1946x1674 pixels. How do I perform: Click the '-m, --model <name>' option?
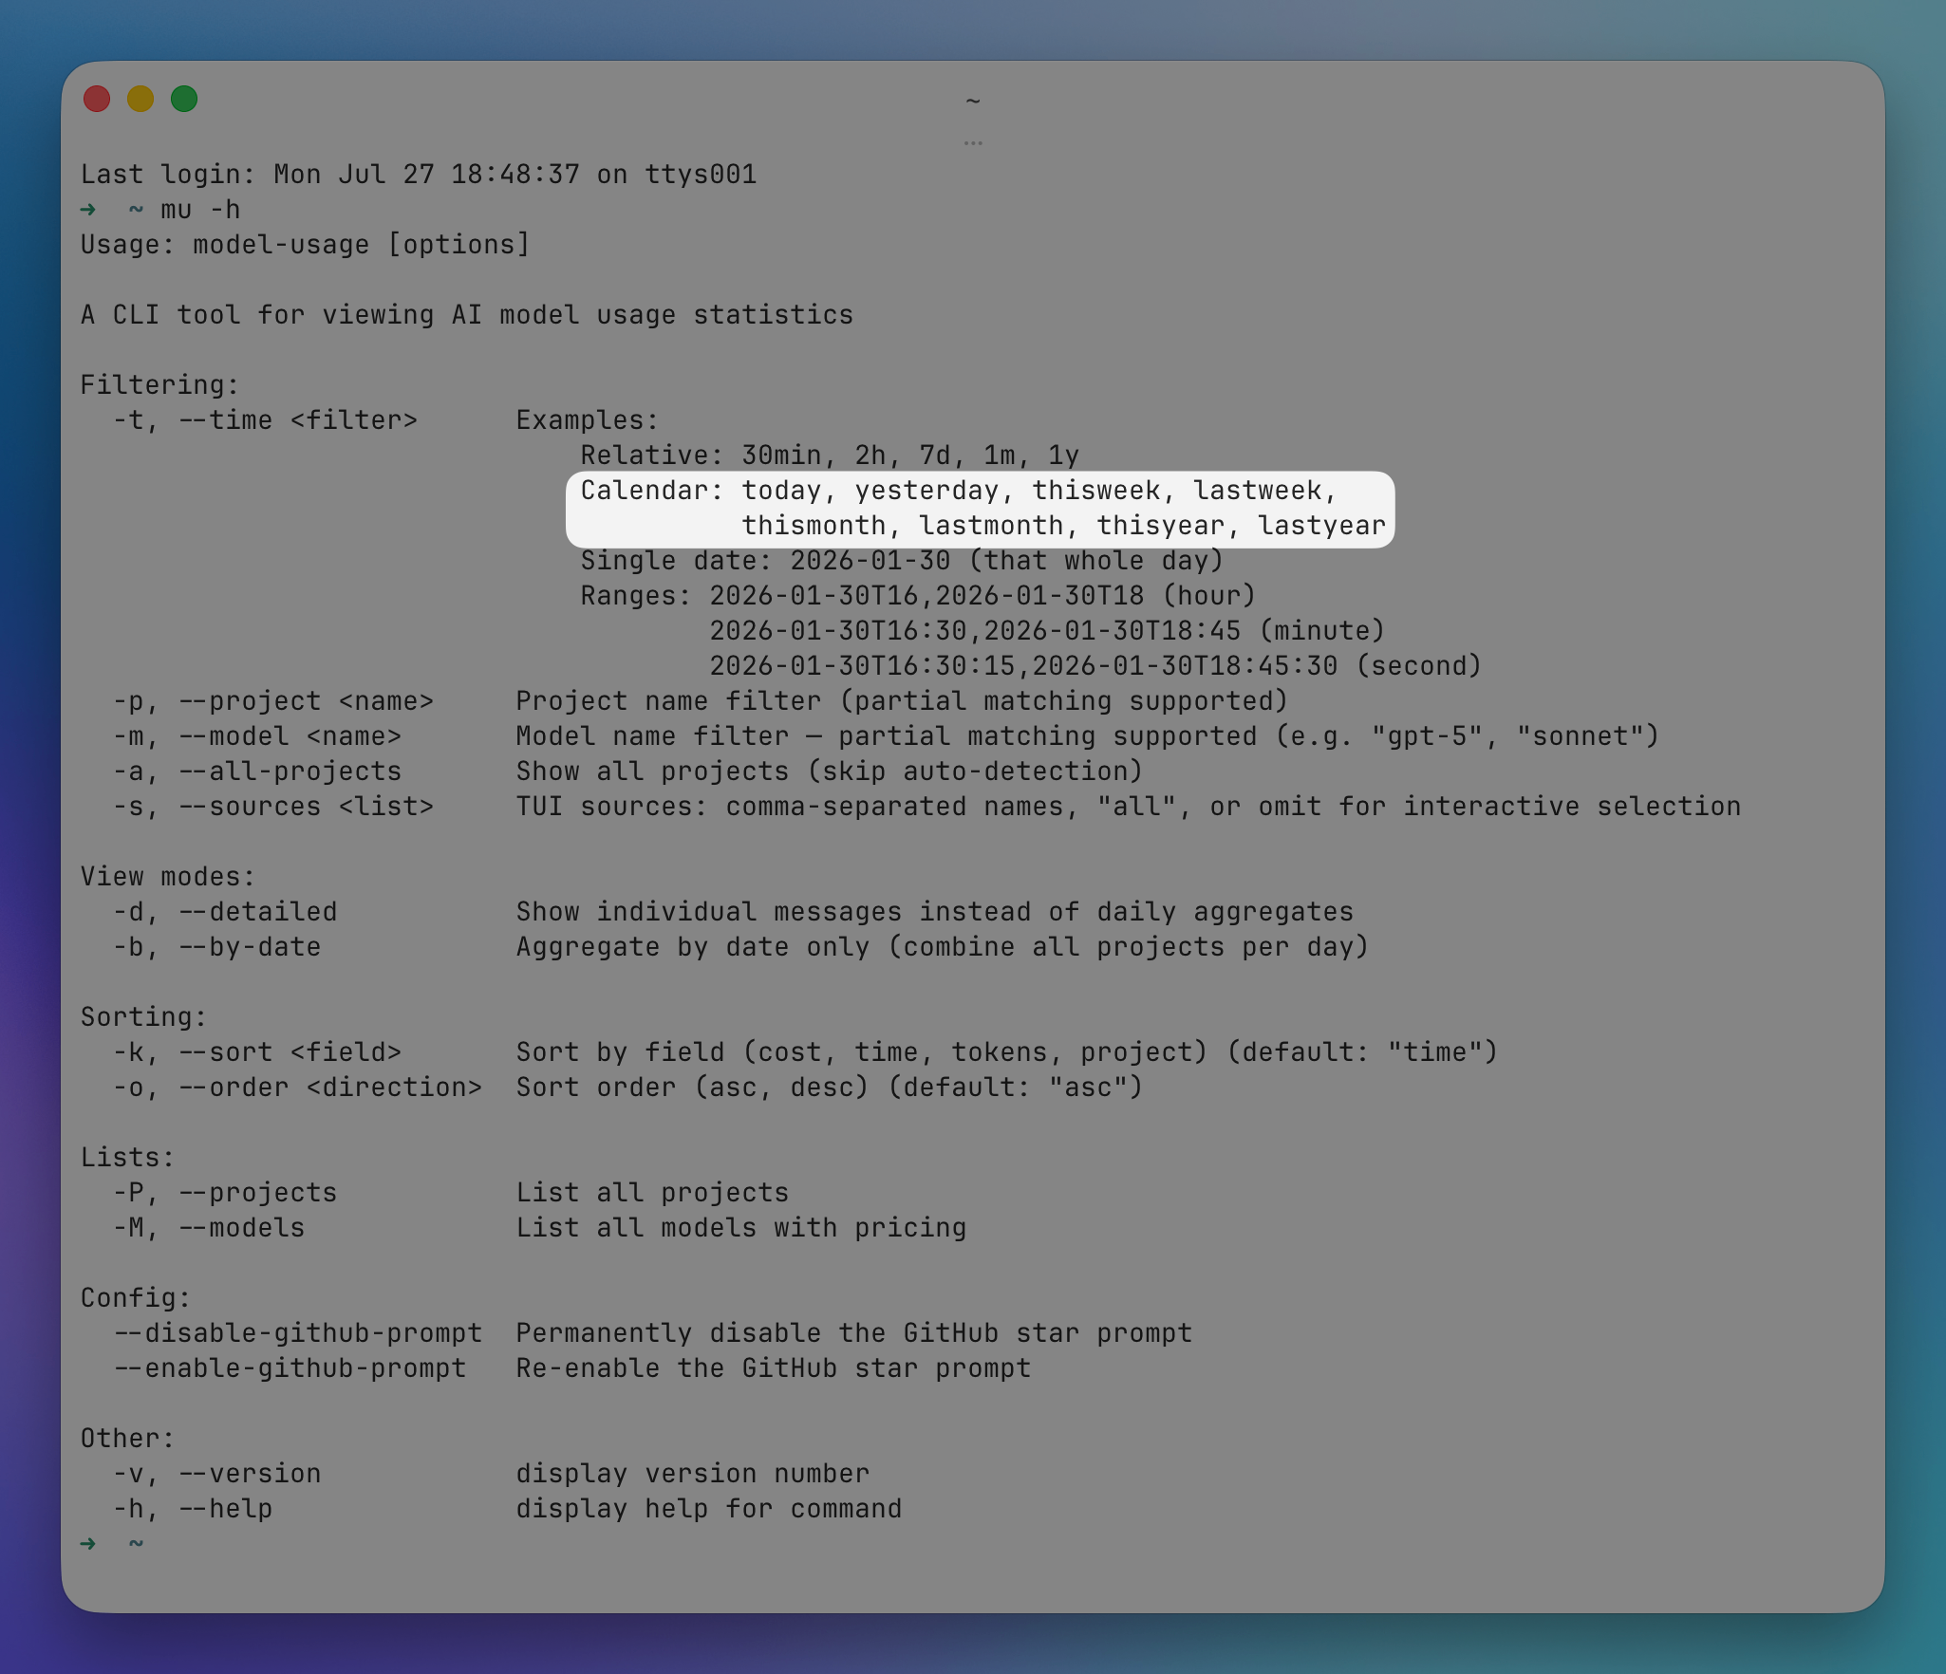257,736
